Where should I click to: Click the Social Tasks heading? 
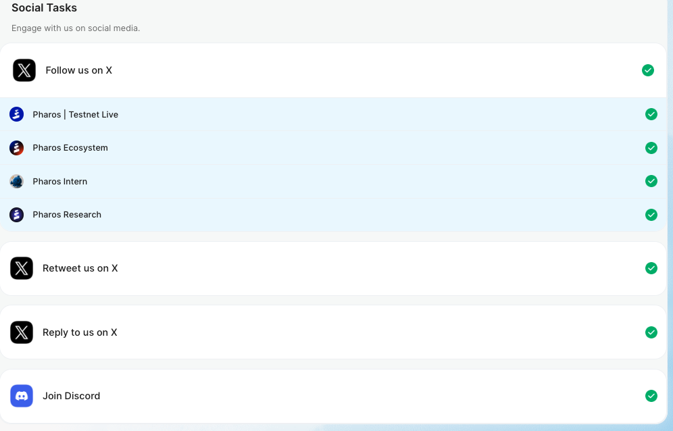(45, 8)
